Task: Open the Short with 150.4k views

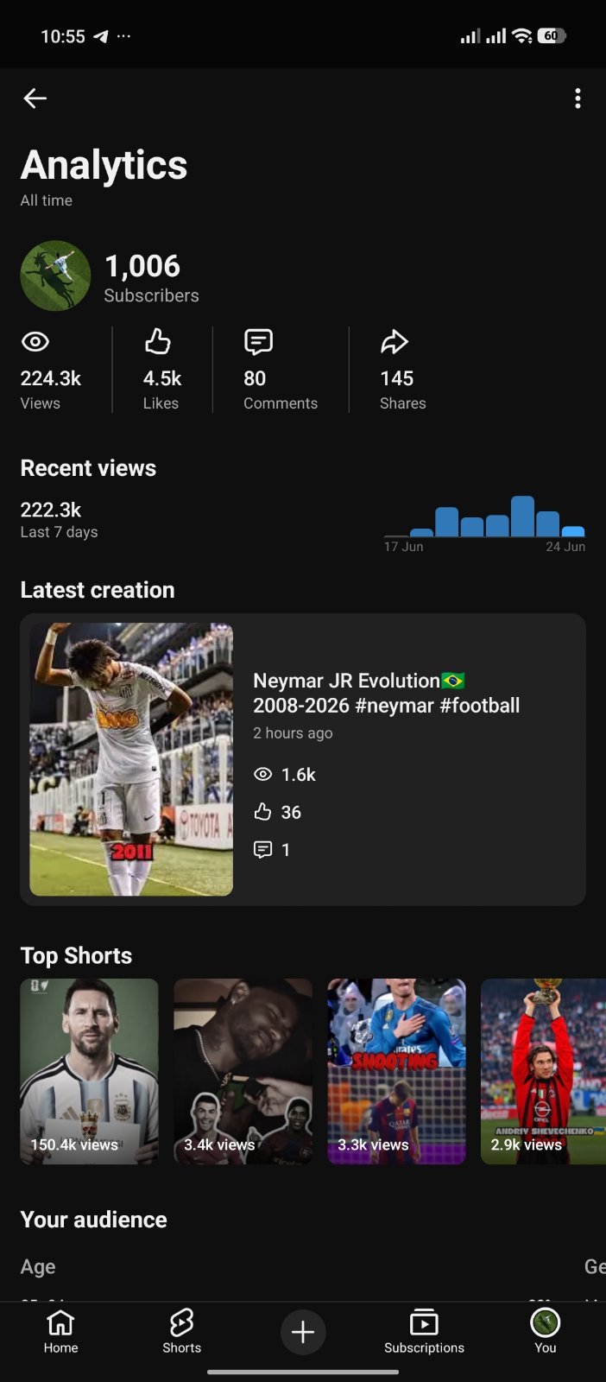Action: coord(90,1071)
